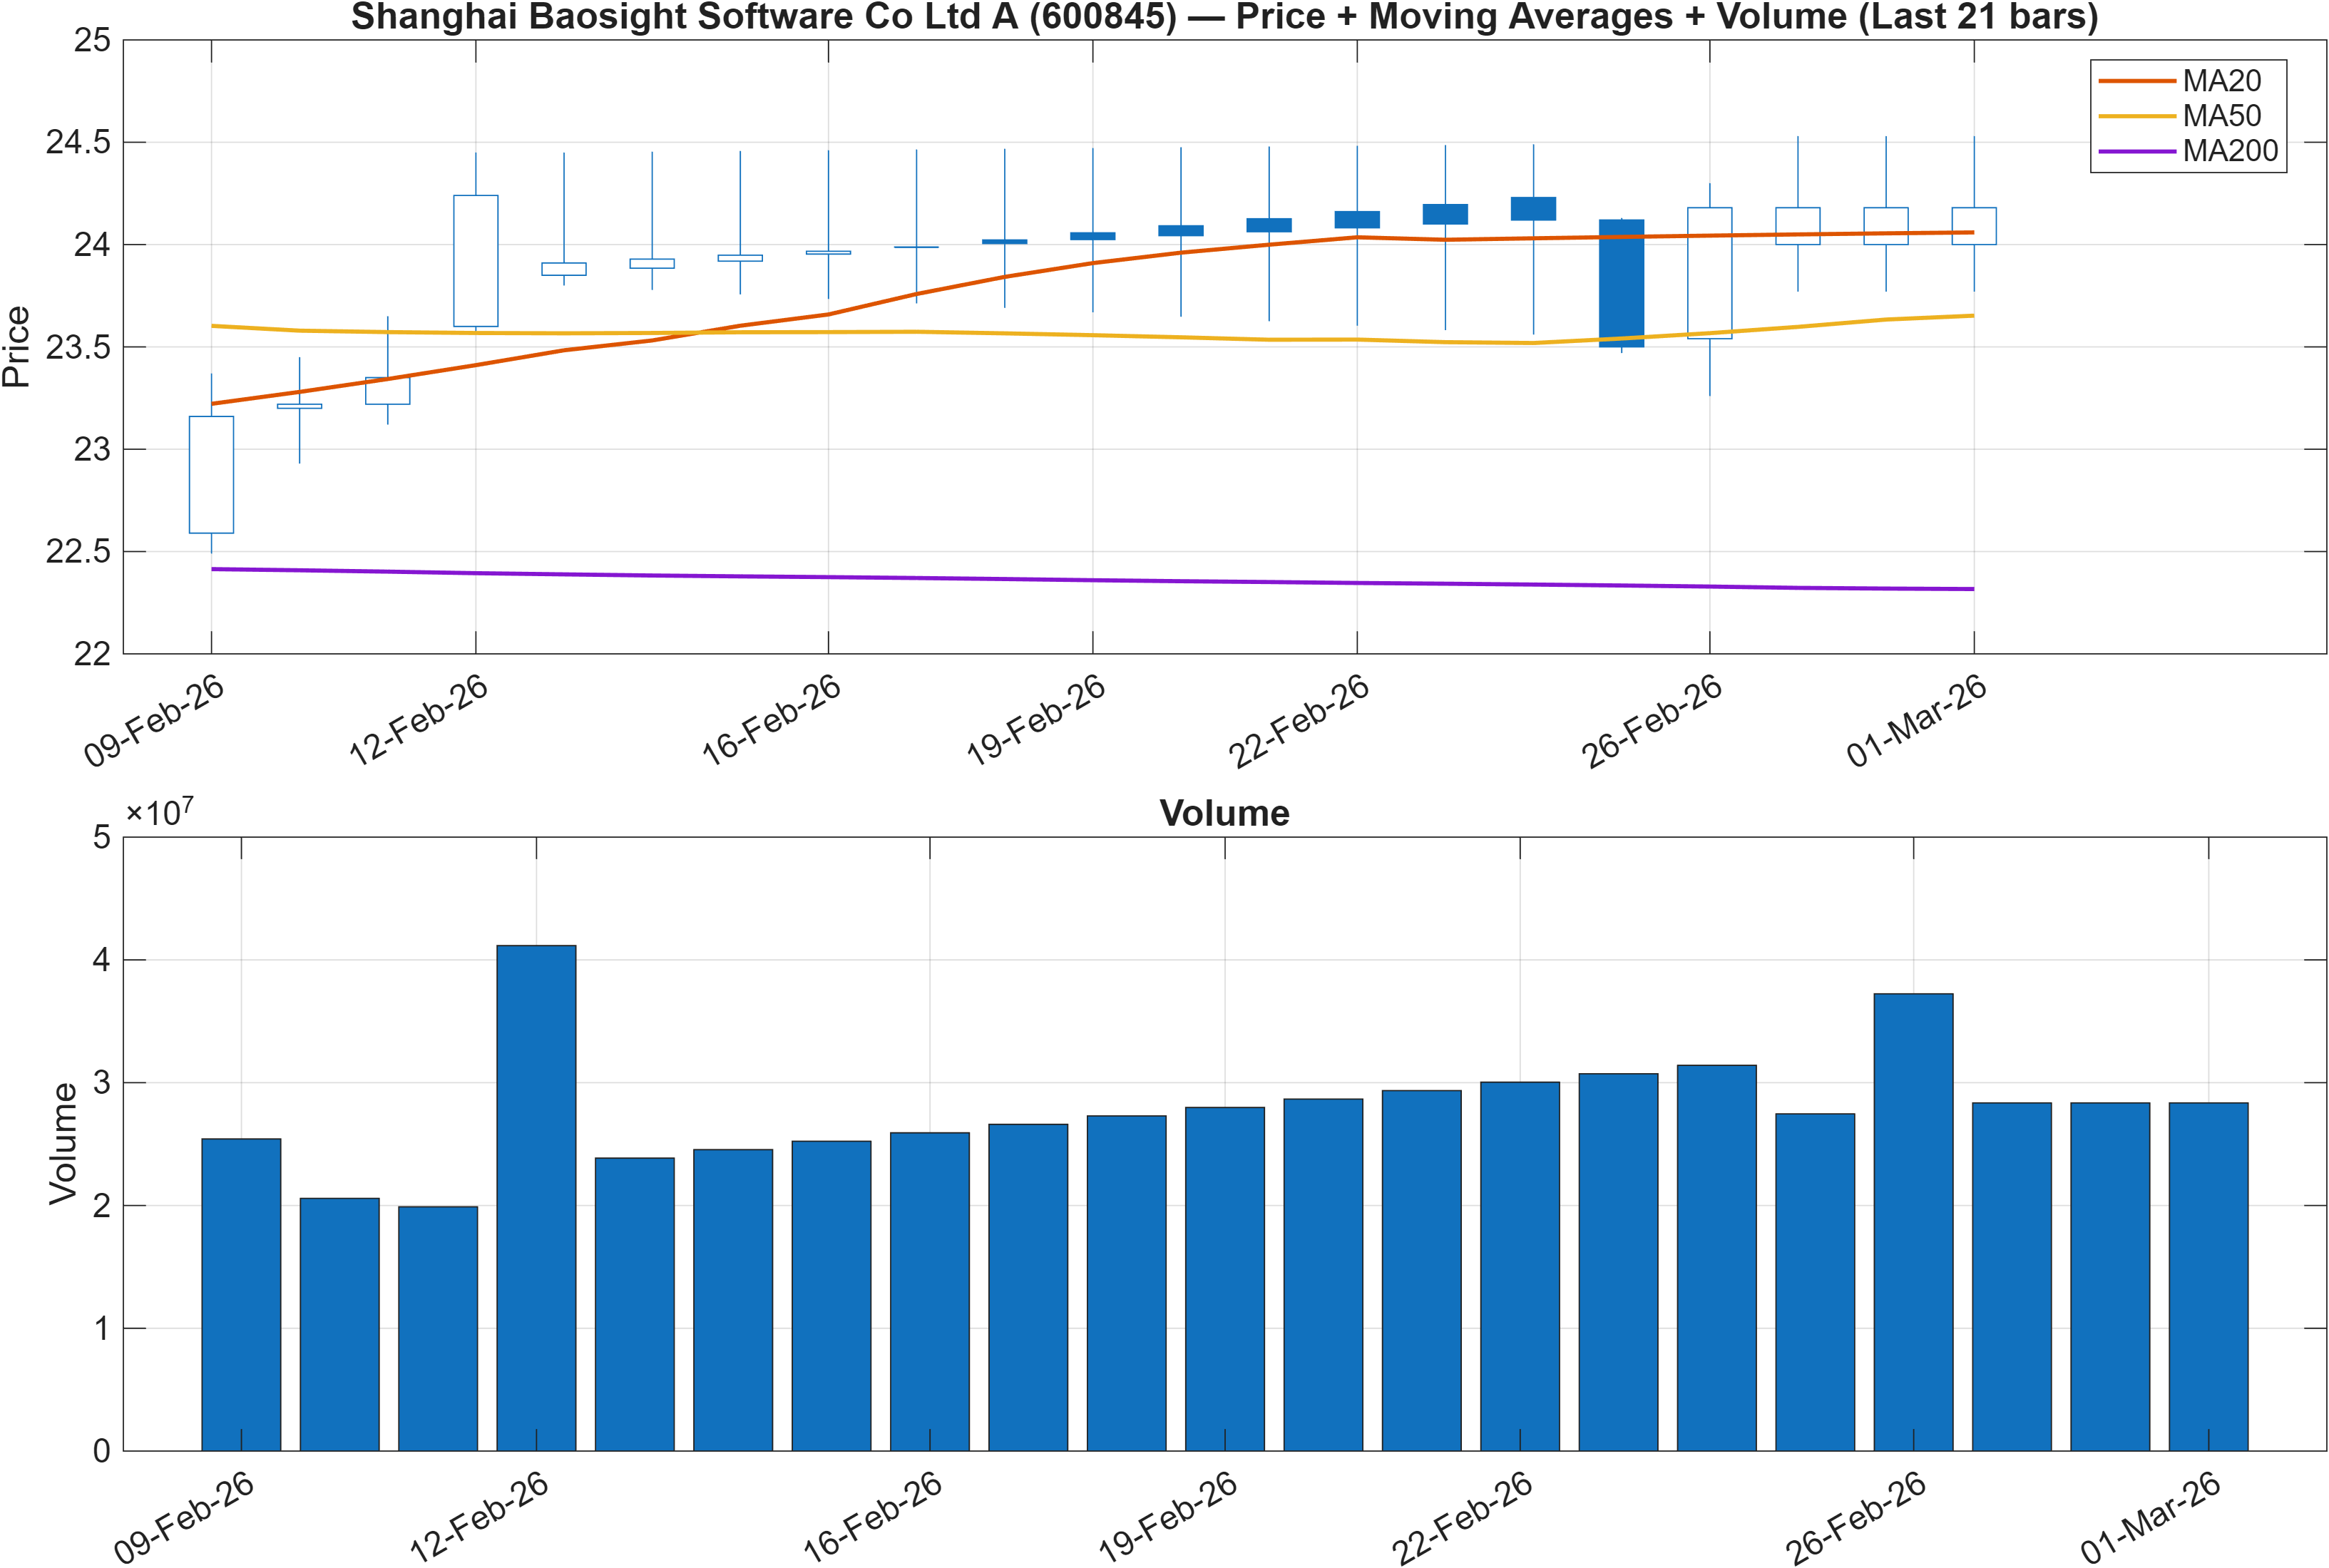Click the 16-Feb-26 date label on price chart
2329x1568 pixels.
click(x=772, y=720)
